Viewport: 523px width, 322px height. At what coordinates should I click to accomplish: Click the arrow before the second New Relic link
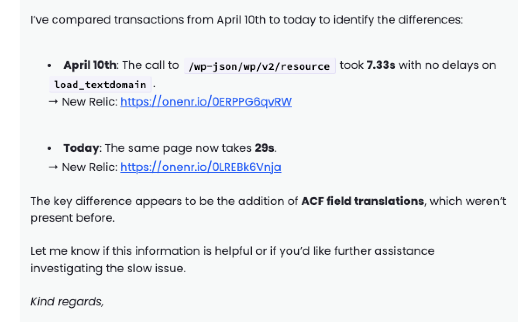click(53, 167)
